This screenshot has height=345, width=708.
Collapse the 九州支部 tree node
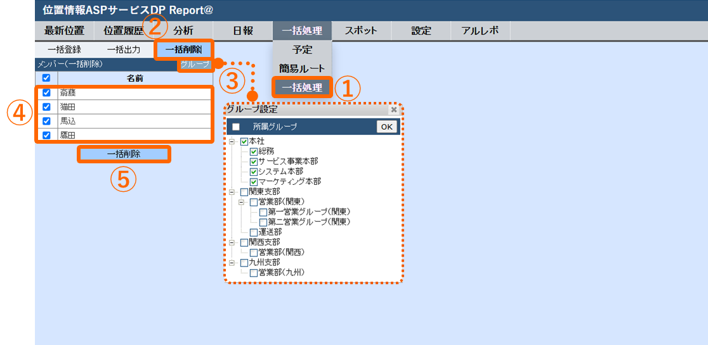pyautogui.click(x=232, y=262)
